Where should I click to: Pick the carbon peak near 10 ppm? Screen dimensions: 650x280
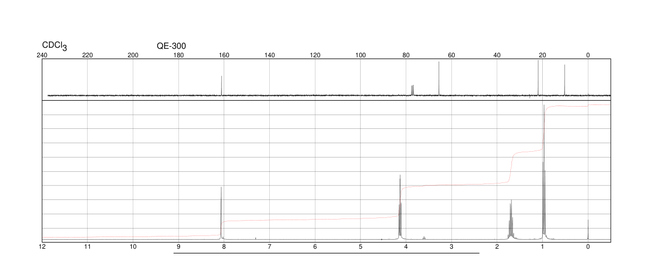pos(565,80)
